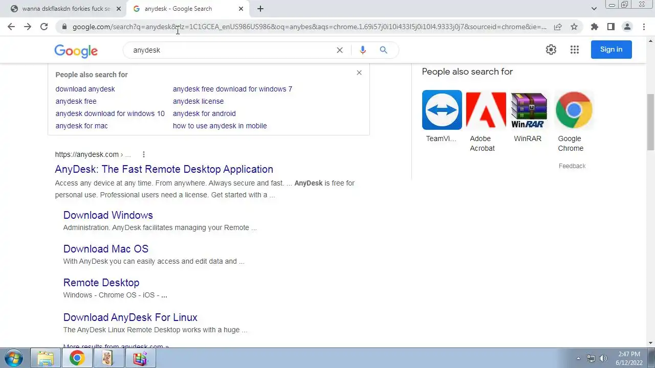Open 'anydesk free download for windows 7'
655x368 pixels.
[232, 89]
